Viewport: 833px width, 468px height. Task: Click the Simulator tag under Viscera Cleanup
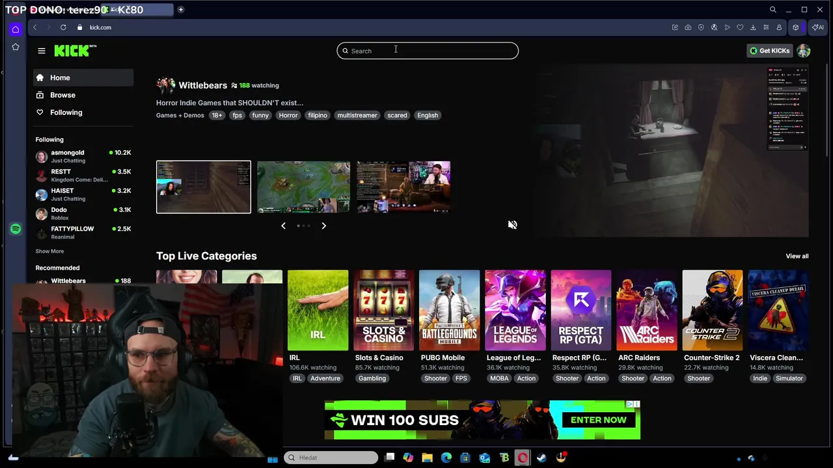(789, 378)
